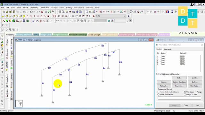Click the Section Database button
This screenshot has height=115, width=205.
(x=179, y=82)
